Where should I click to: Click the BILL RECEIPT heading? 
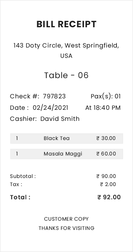[x=66, y=24]
